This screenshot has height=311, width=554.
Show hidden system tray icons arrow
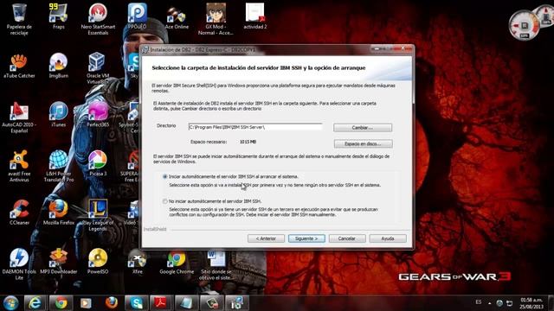pyautogui.click(x=490, y=303)
